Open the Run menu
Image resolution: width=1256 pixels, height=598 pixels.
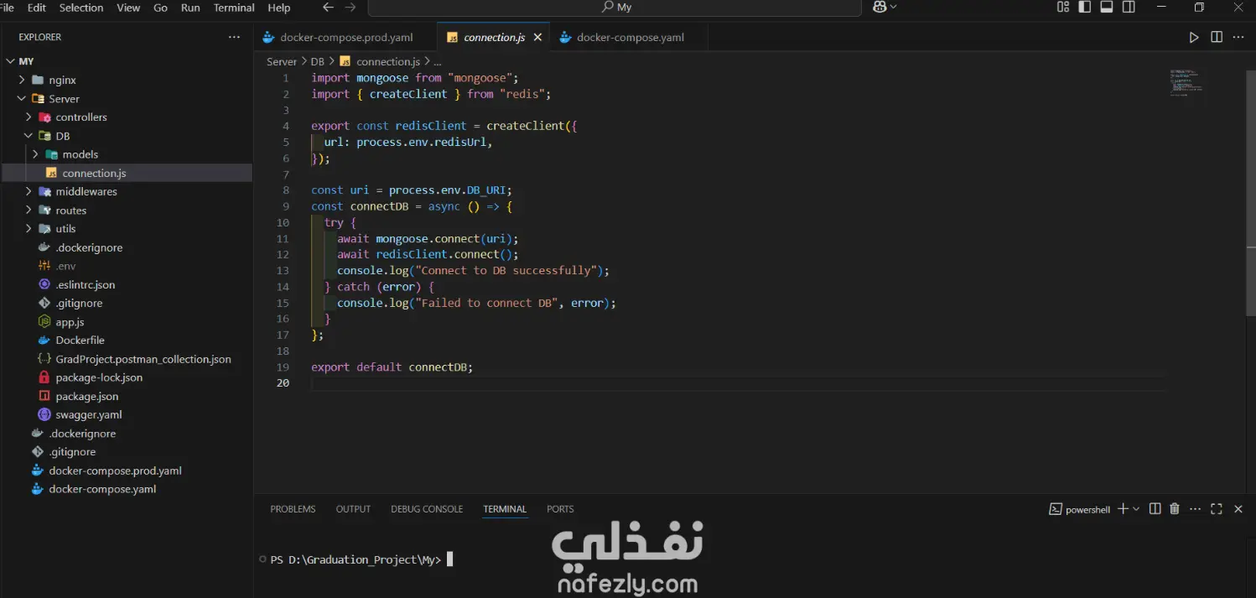coord(190,8)
